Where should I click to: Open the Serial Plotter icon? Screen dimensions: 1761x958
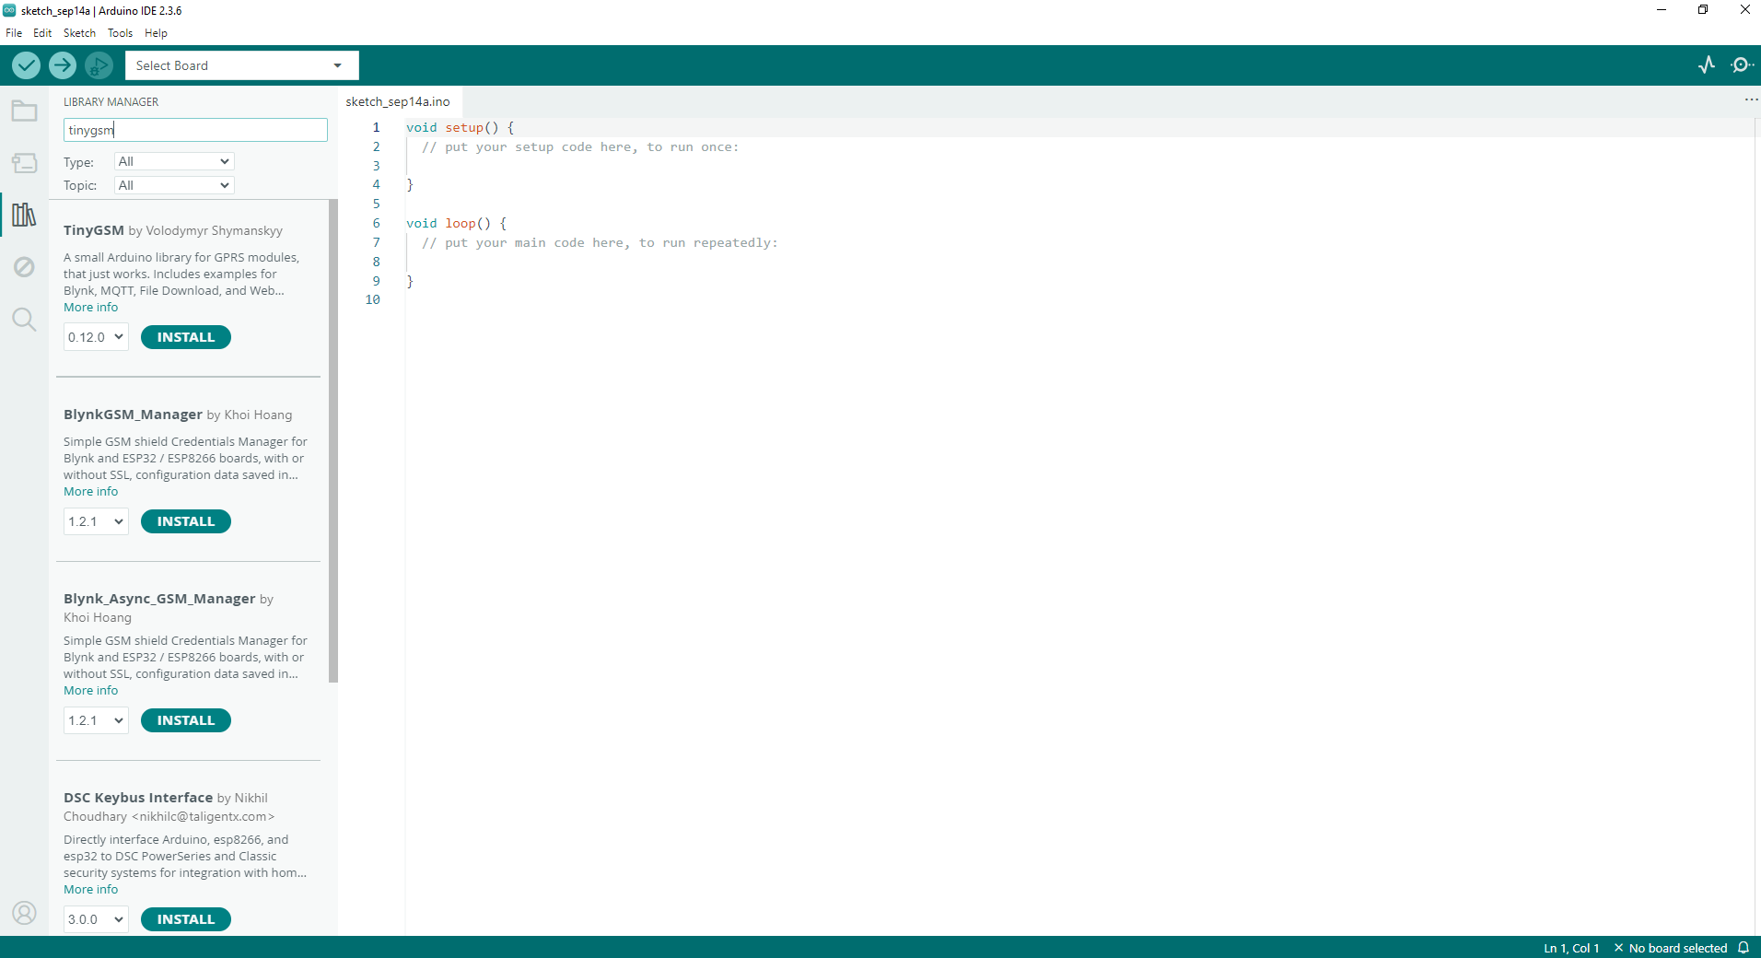1707,64
